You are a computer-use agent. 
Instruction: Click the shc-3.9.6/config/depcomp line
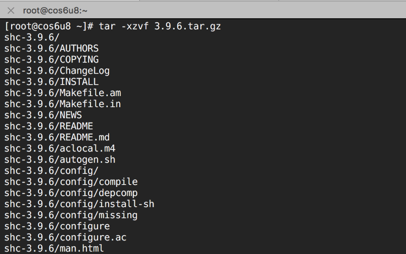pos(71,193)
